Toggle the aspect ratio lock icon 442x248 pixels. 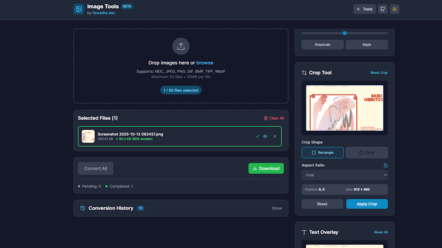coord(386,165)
